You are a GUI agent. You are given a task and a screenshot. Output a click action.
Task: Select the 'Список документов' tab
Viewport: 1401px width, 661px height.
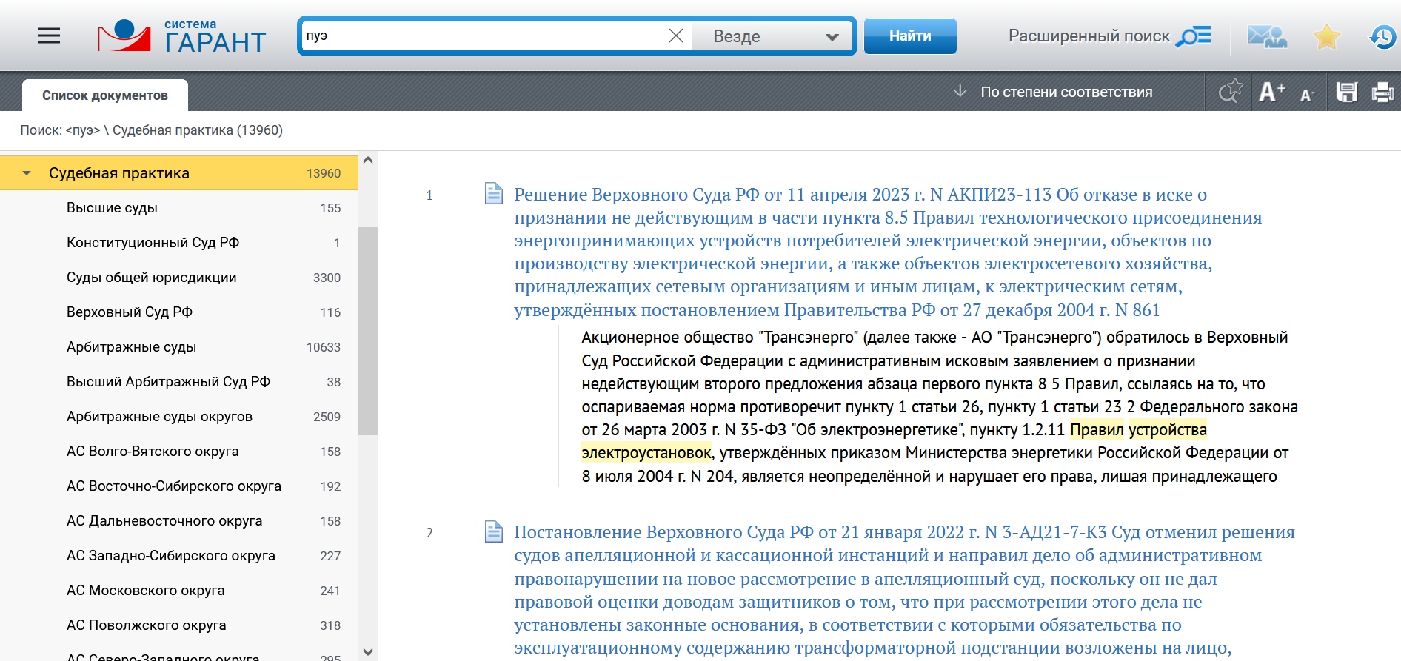tap(105, 95)
